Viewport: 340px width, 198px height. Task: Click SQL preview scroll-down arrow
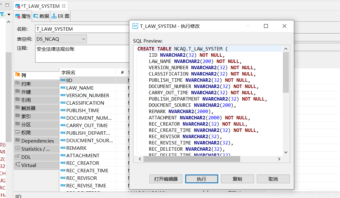pyautogui.click(x=286, y=153)
